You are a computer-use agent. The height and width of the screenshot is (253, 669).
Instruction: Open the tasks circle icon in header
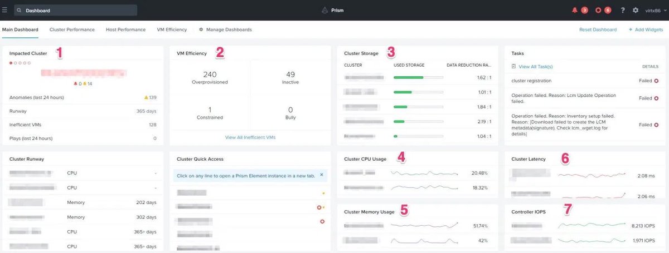(x=598, y=10)
